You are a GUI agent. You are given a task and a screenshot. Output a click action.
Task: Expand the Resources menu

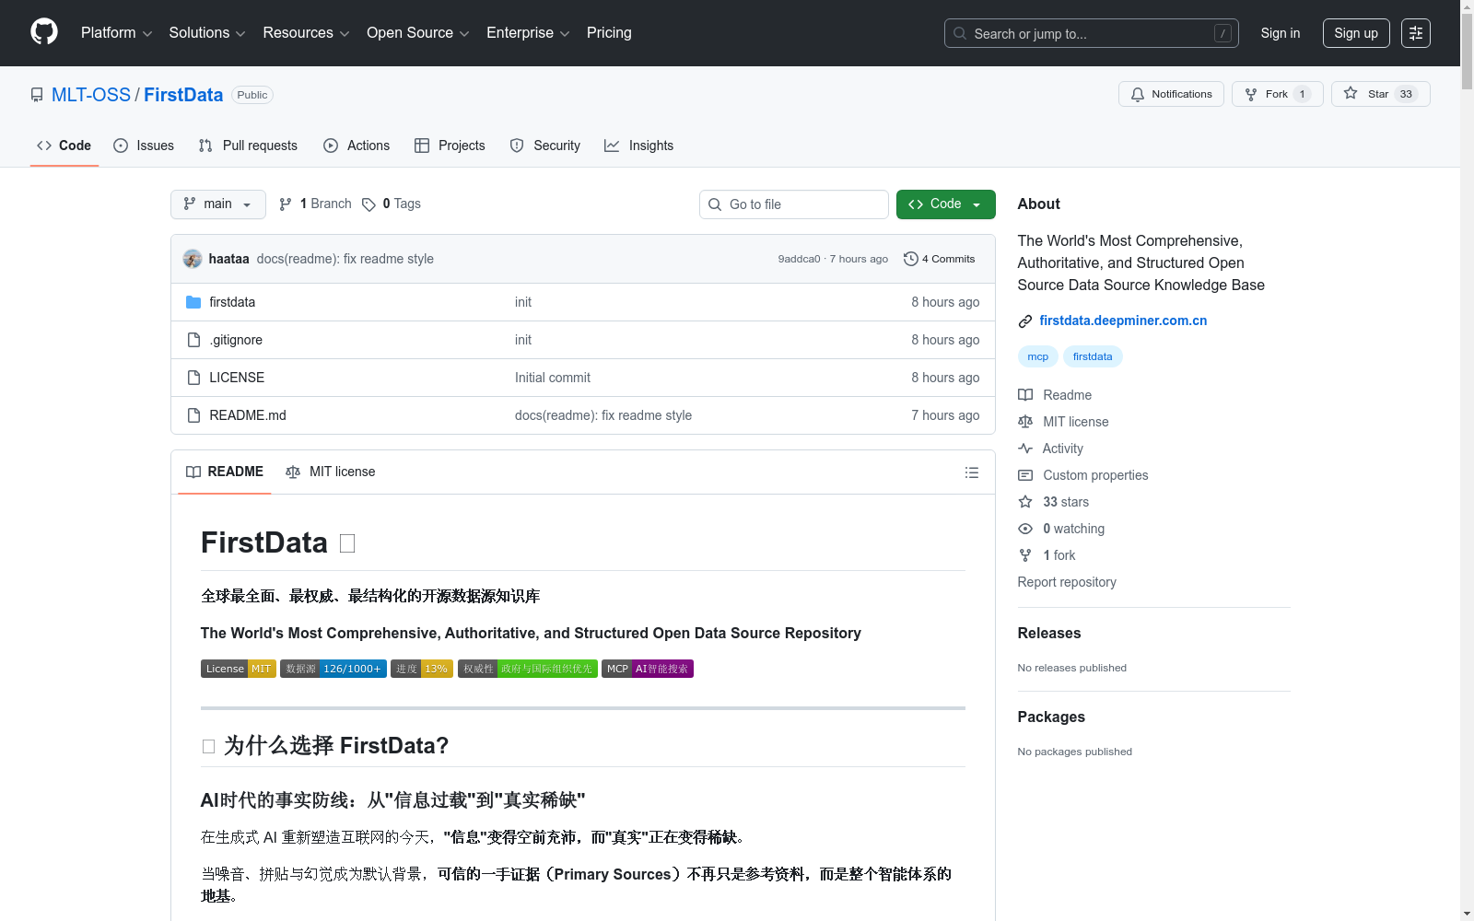[x=306, y=33]
